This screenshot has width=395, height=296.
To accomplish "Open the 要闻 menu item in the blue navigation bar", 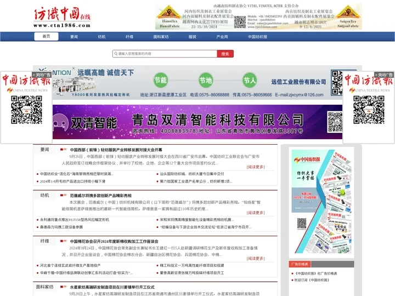I will (74, 37).
